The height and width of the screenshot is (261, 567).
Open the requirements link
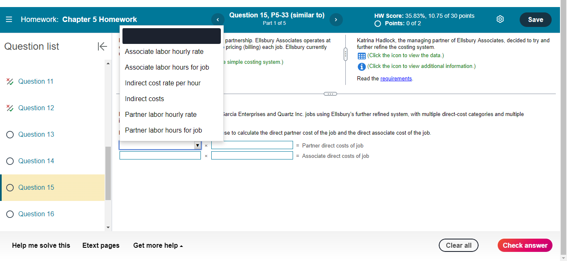pyautogui.click(x=396, y=78)
